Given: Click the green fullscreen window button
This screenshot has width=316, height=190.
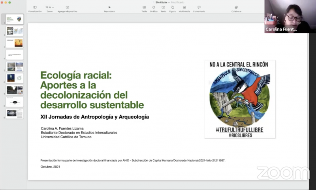Looking at the screenshot, I should pyautogui.click(x=9, y=2).
